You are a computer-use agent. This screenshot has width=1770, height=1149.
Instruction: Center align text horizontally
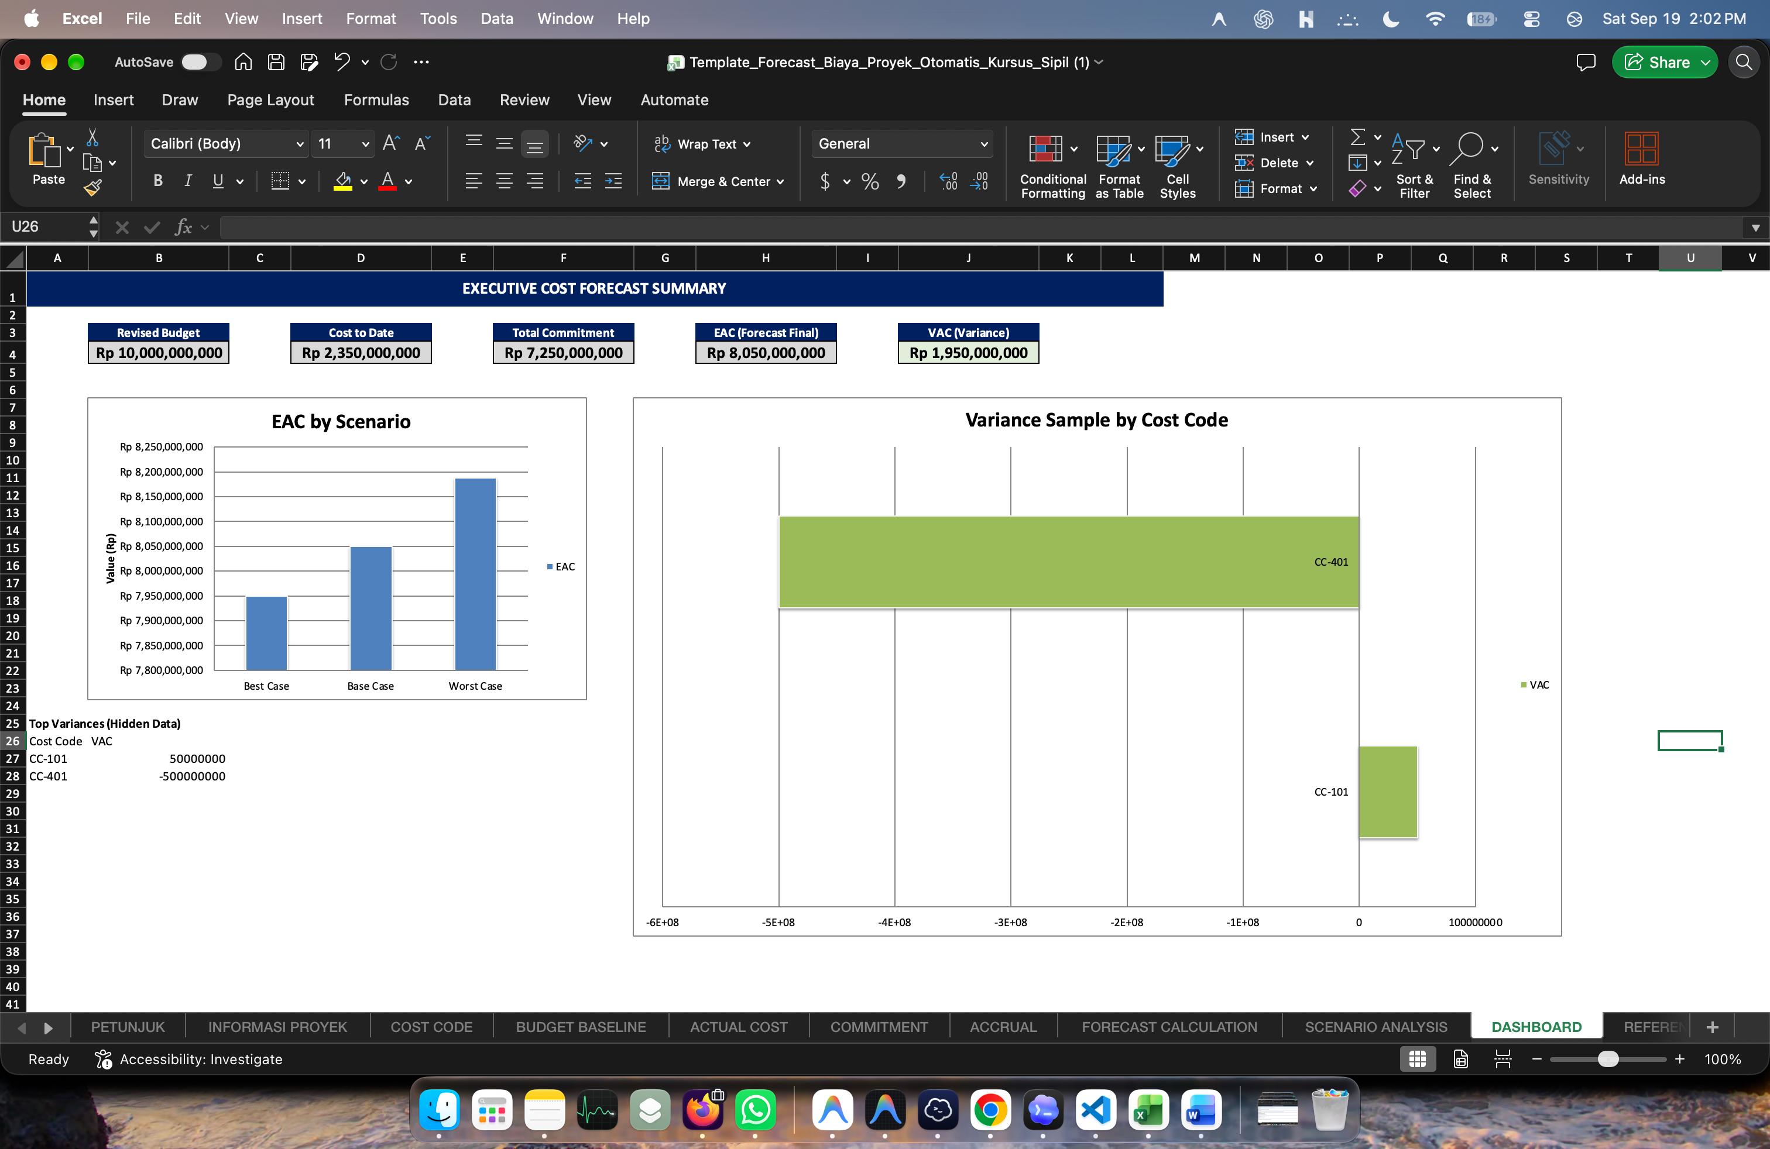pyautogui.click(x=504, y=181)
